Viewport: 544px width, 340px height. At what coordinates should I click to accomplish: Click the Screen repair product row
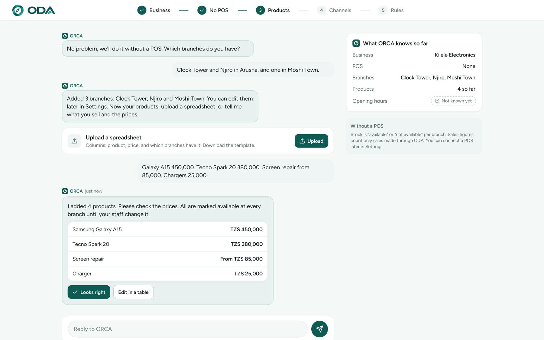tap(167, 259)
